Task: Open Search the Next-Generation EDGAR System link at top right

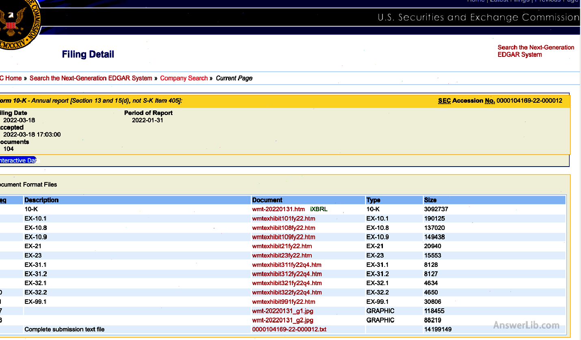Action: tap(536, 51)
